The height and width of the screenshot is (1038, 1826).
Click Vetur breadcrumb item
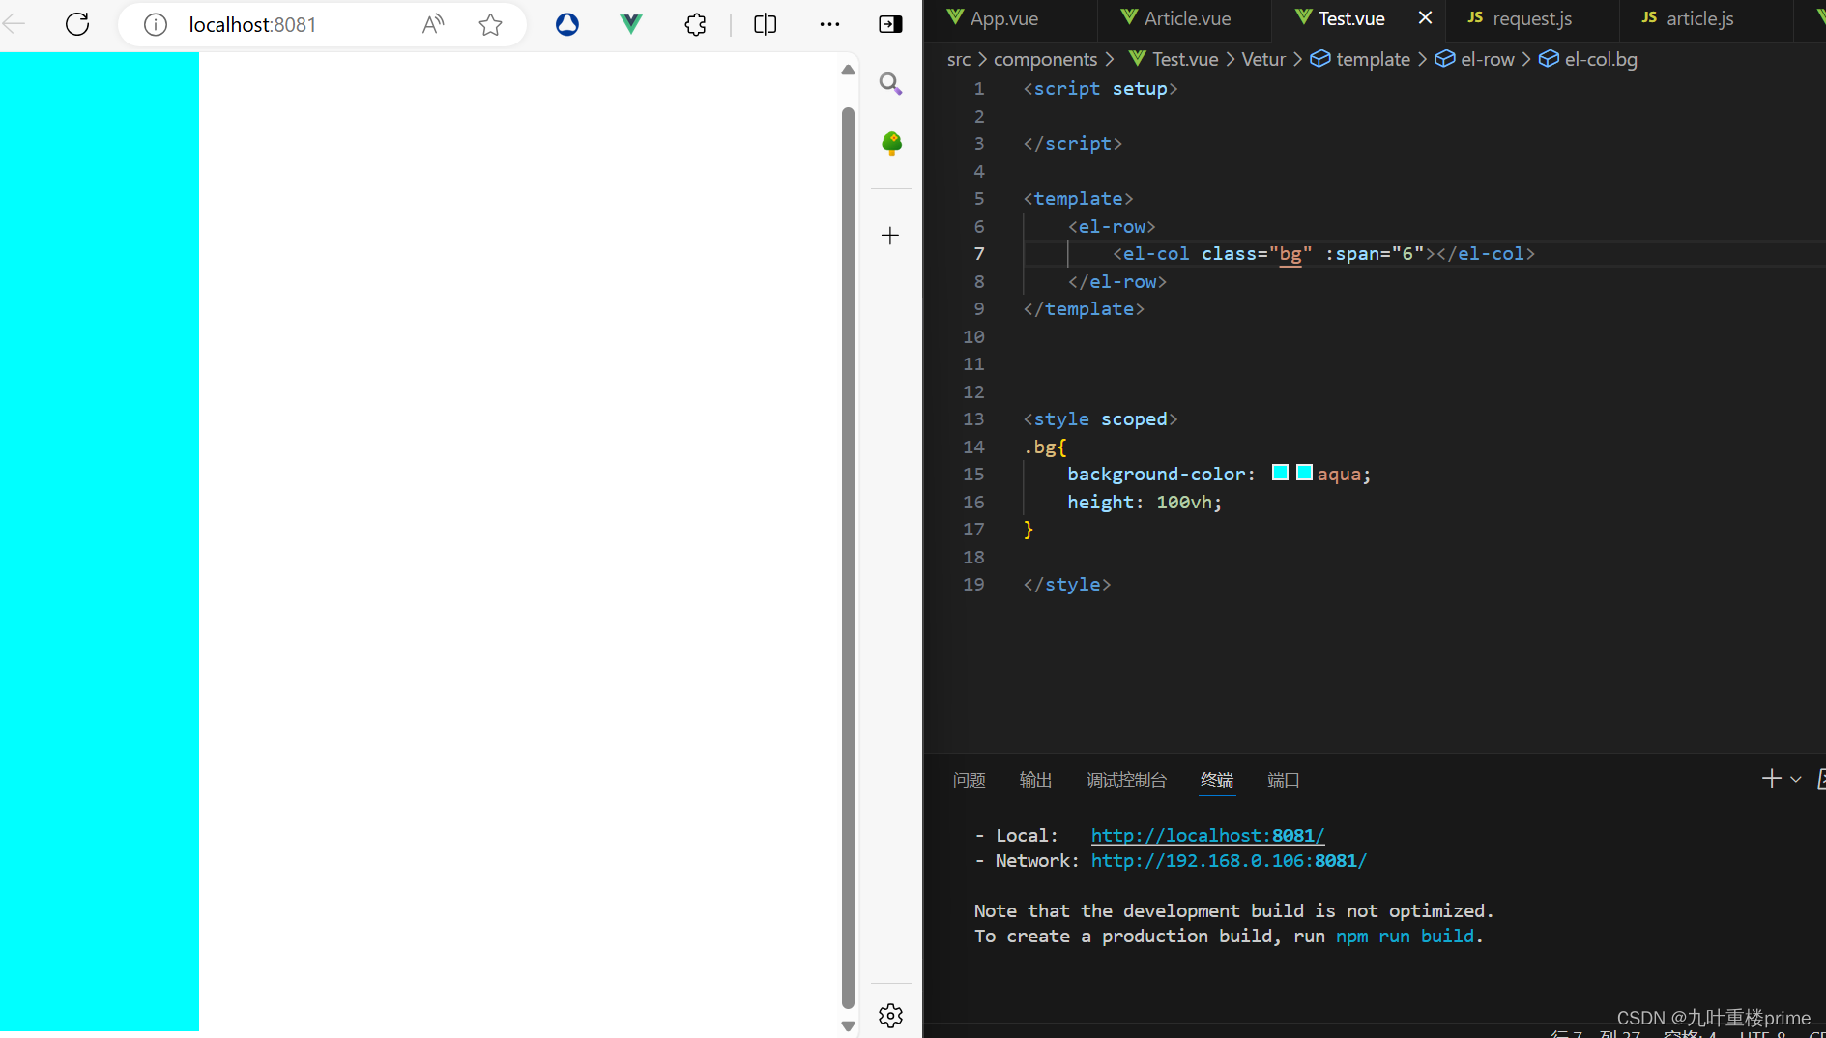[1263, 60]
